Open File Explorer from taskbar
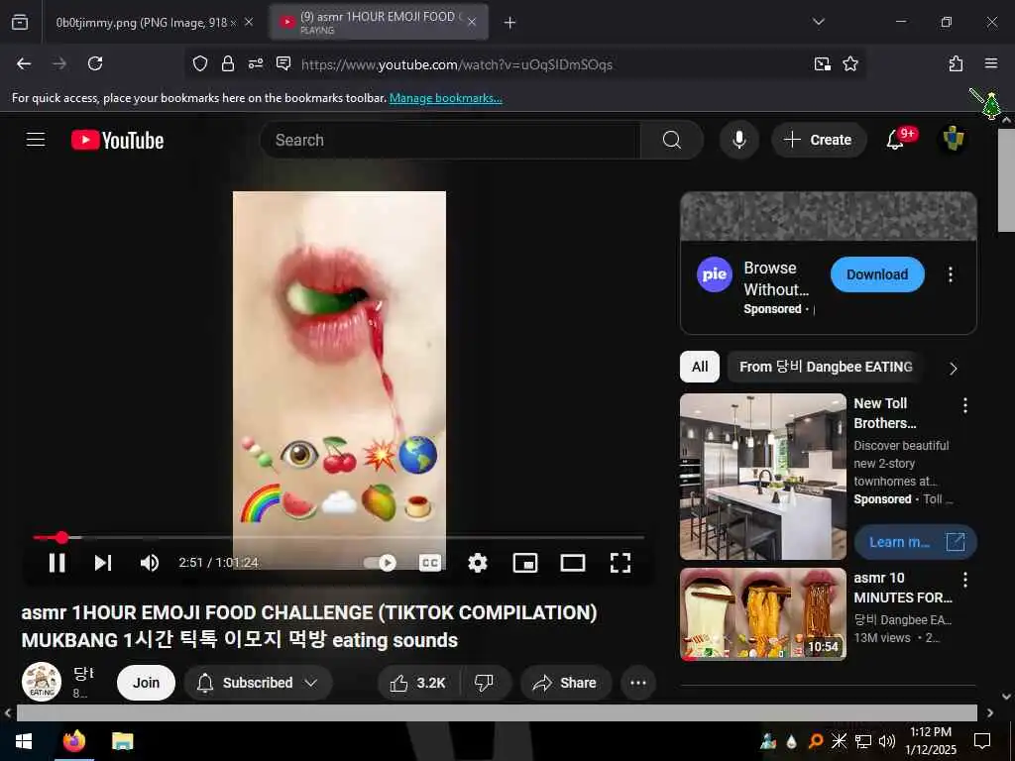1015x761 pixels. point(122,741)
